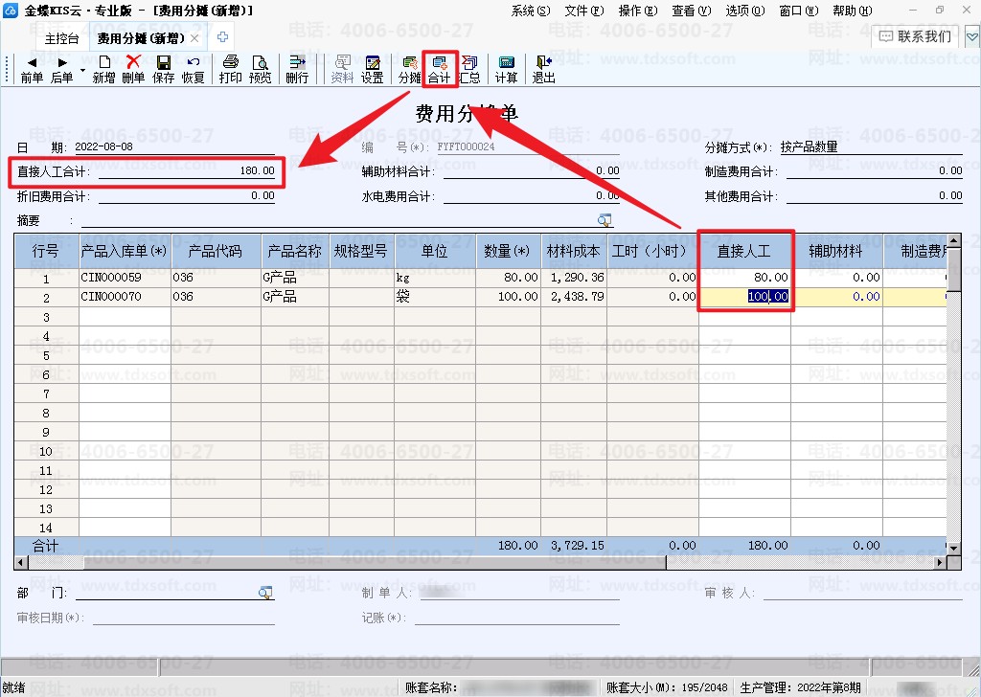Click the table's horizontal scrollbar right arrow
This screenshot has height=697, width=981.
(940, 563)
